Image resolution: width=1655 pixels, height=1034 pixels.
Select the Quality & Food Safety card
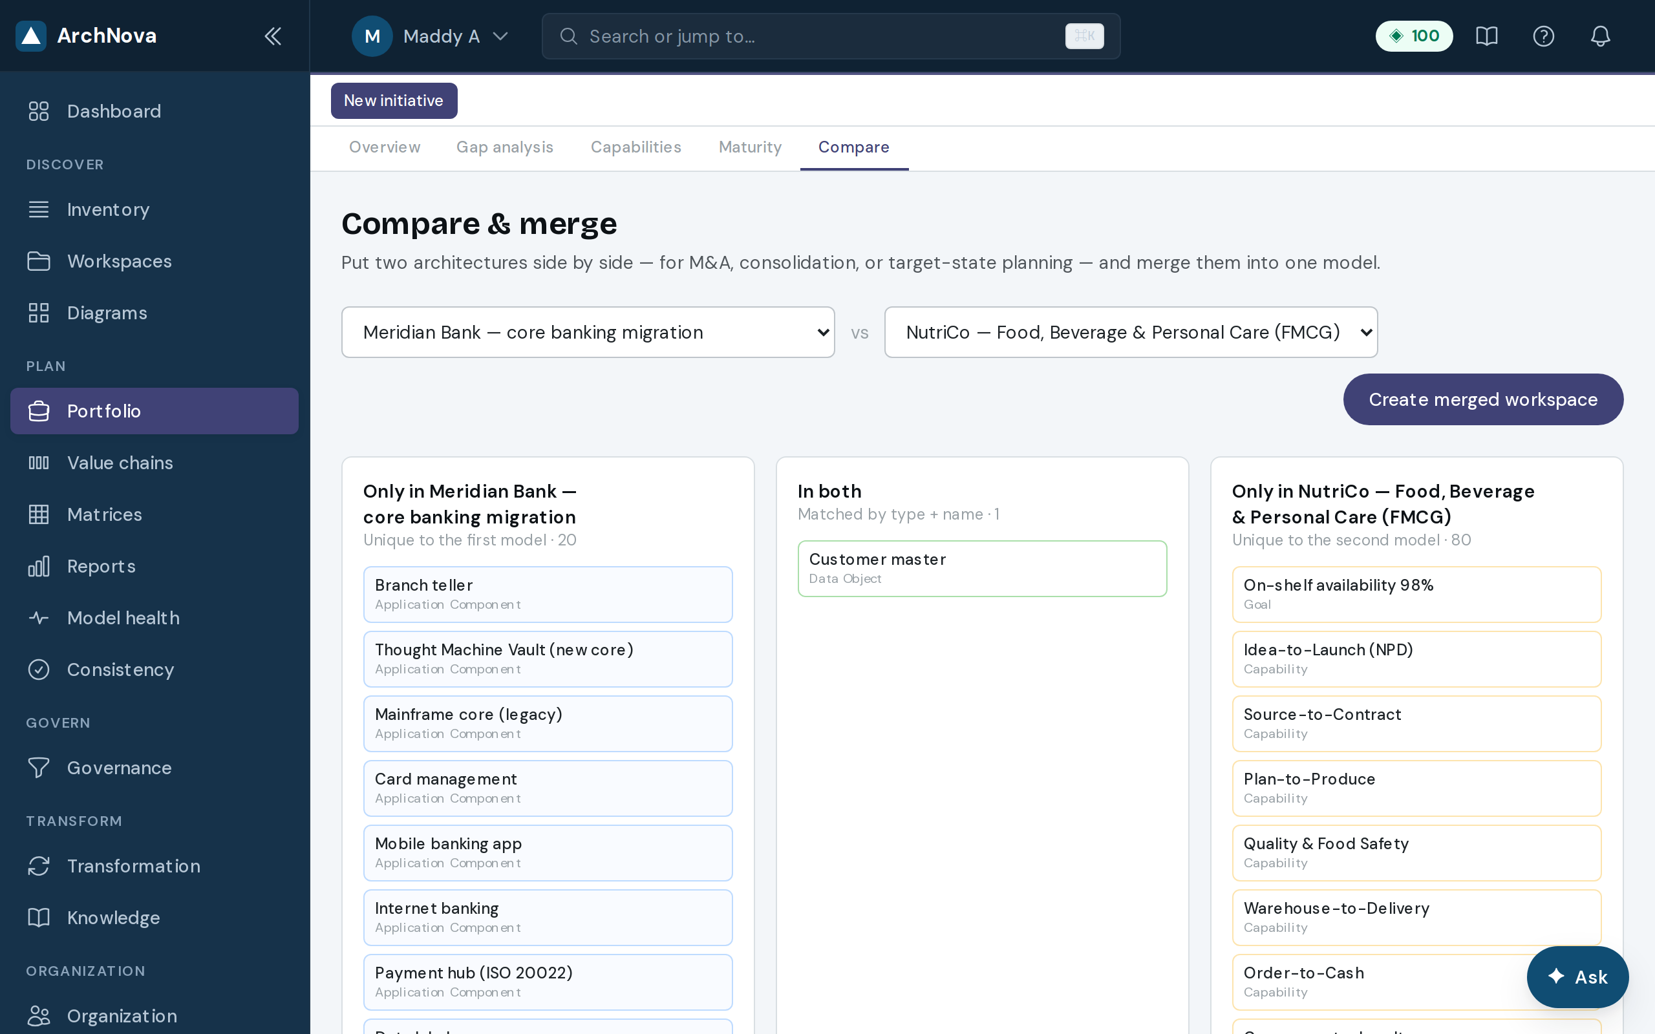click(x=1416, y=853)
